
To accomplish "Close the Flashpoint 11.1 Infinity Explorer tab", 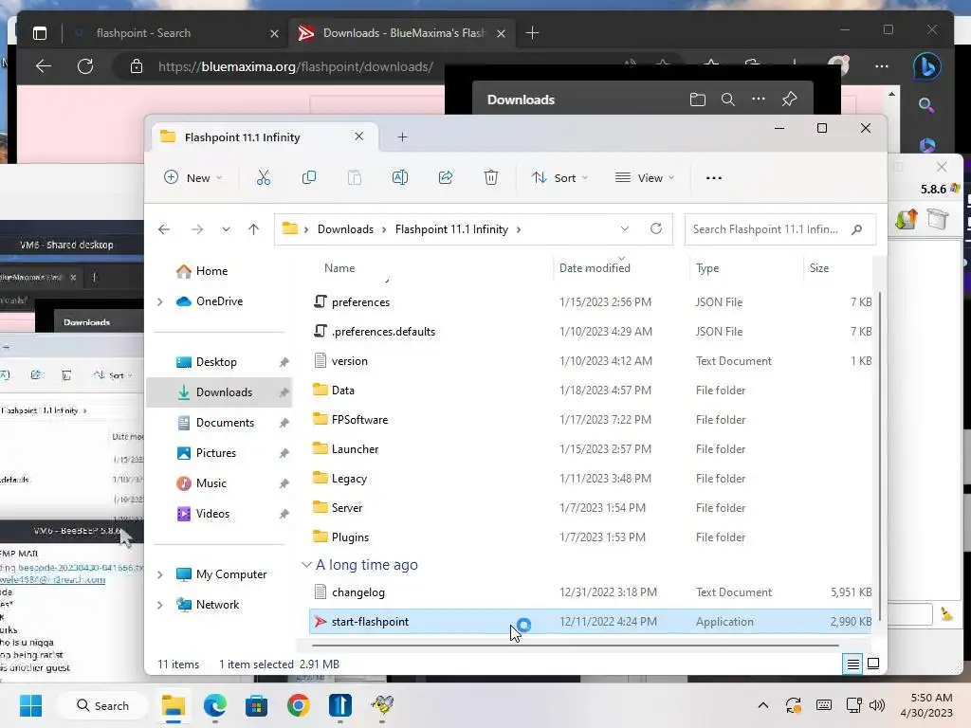I will click(x=359, y=136).
